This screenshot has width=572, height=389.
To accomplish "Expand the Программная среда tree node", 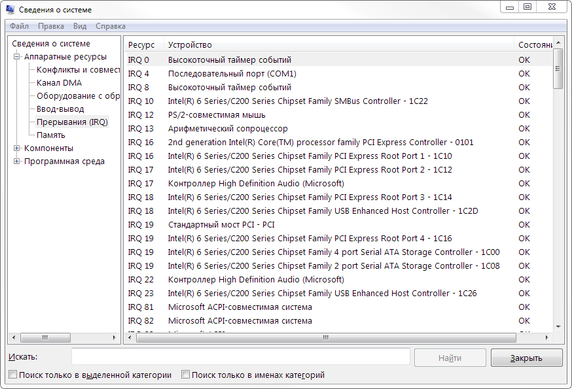I will pyautogui.click(x=17, y=161).
